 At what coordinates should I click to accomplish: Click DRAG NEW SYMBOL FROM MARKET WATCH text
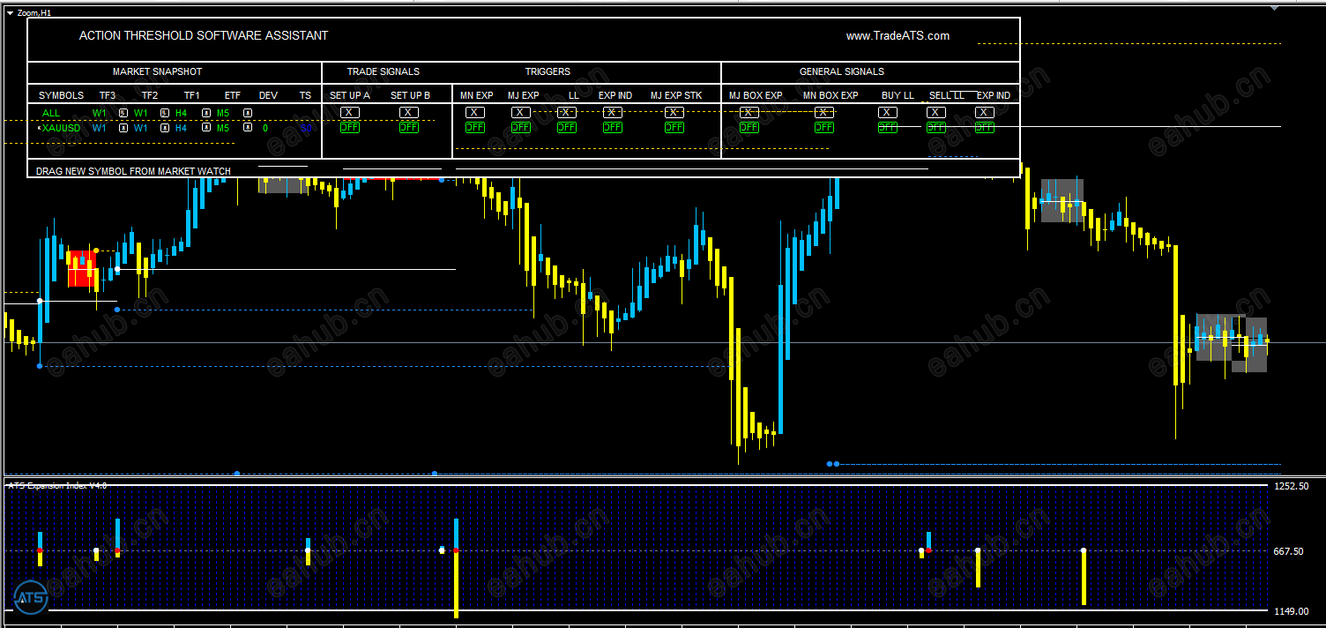[133, 171]
